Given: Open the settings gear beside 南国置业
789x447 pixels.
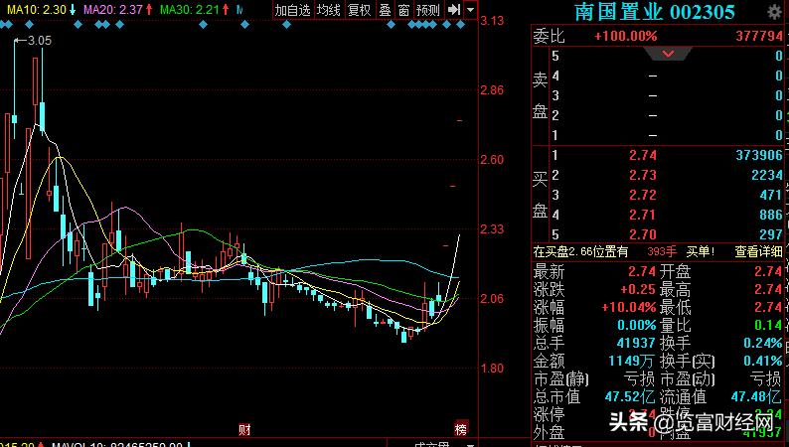Looking at the screenshot, I should pyautogui.click(x=775, y=12).
